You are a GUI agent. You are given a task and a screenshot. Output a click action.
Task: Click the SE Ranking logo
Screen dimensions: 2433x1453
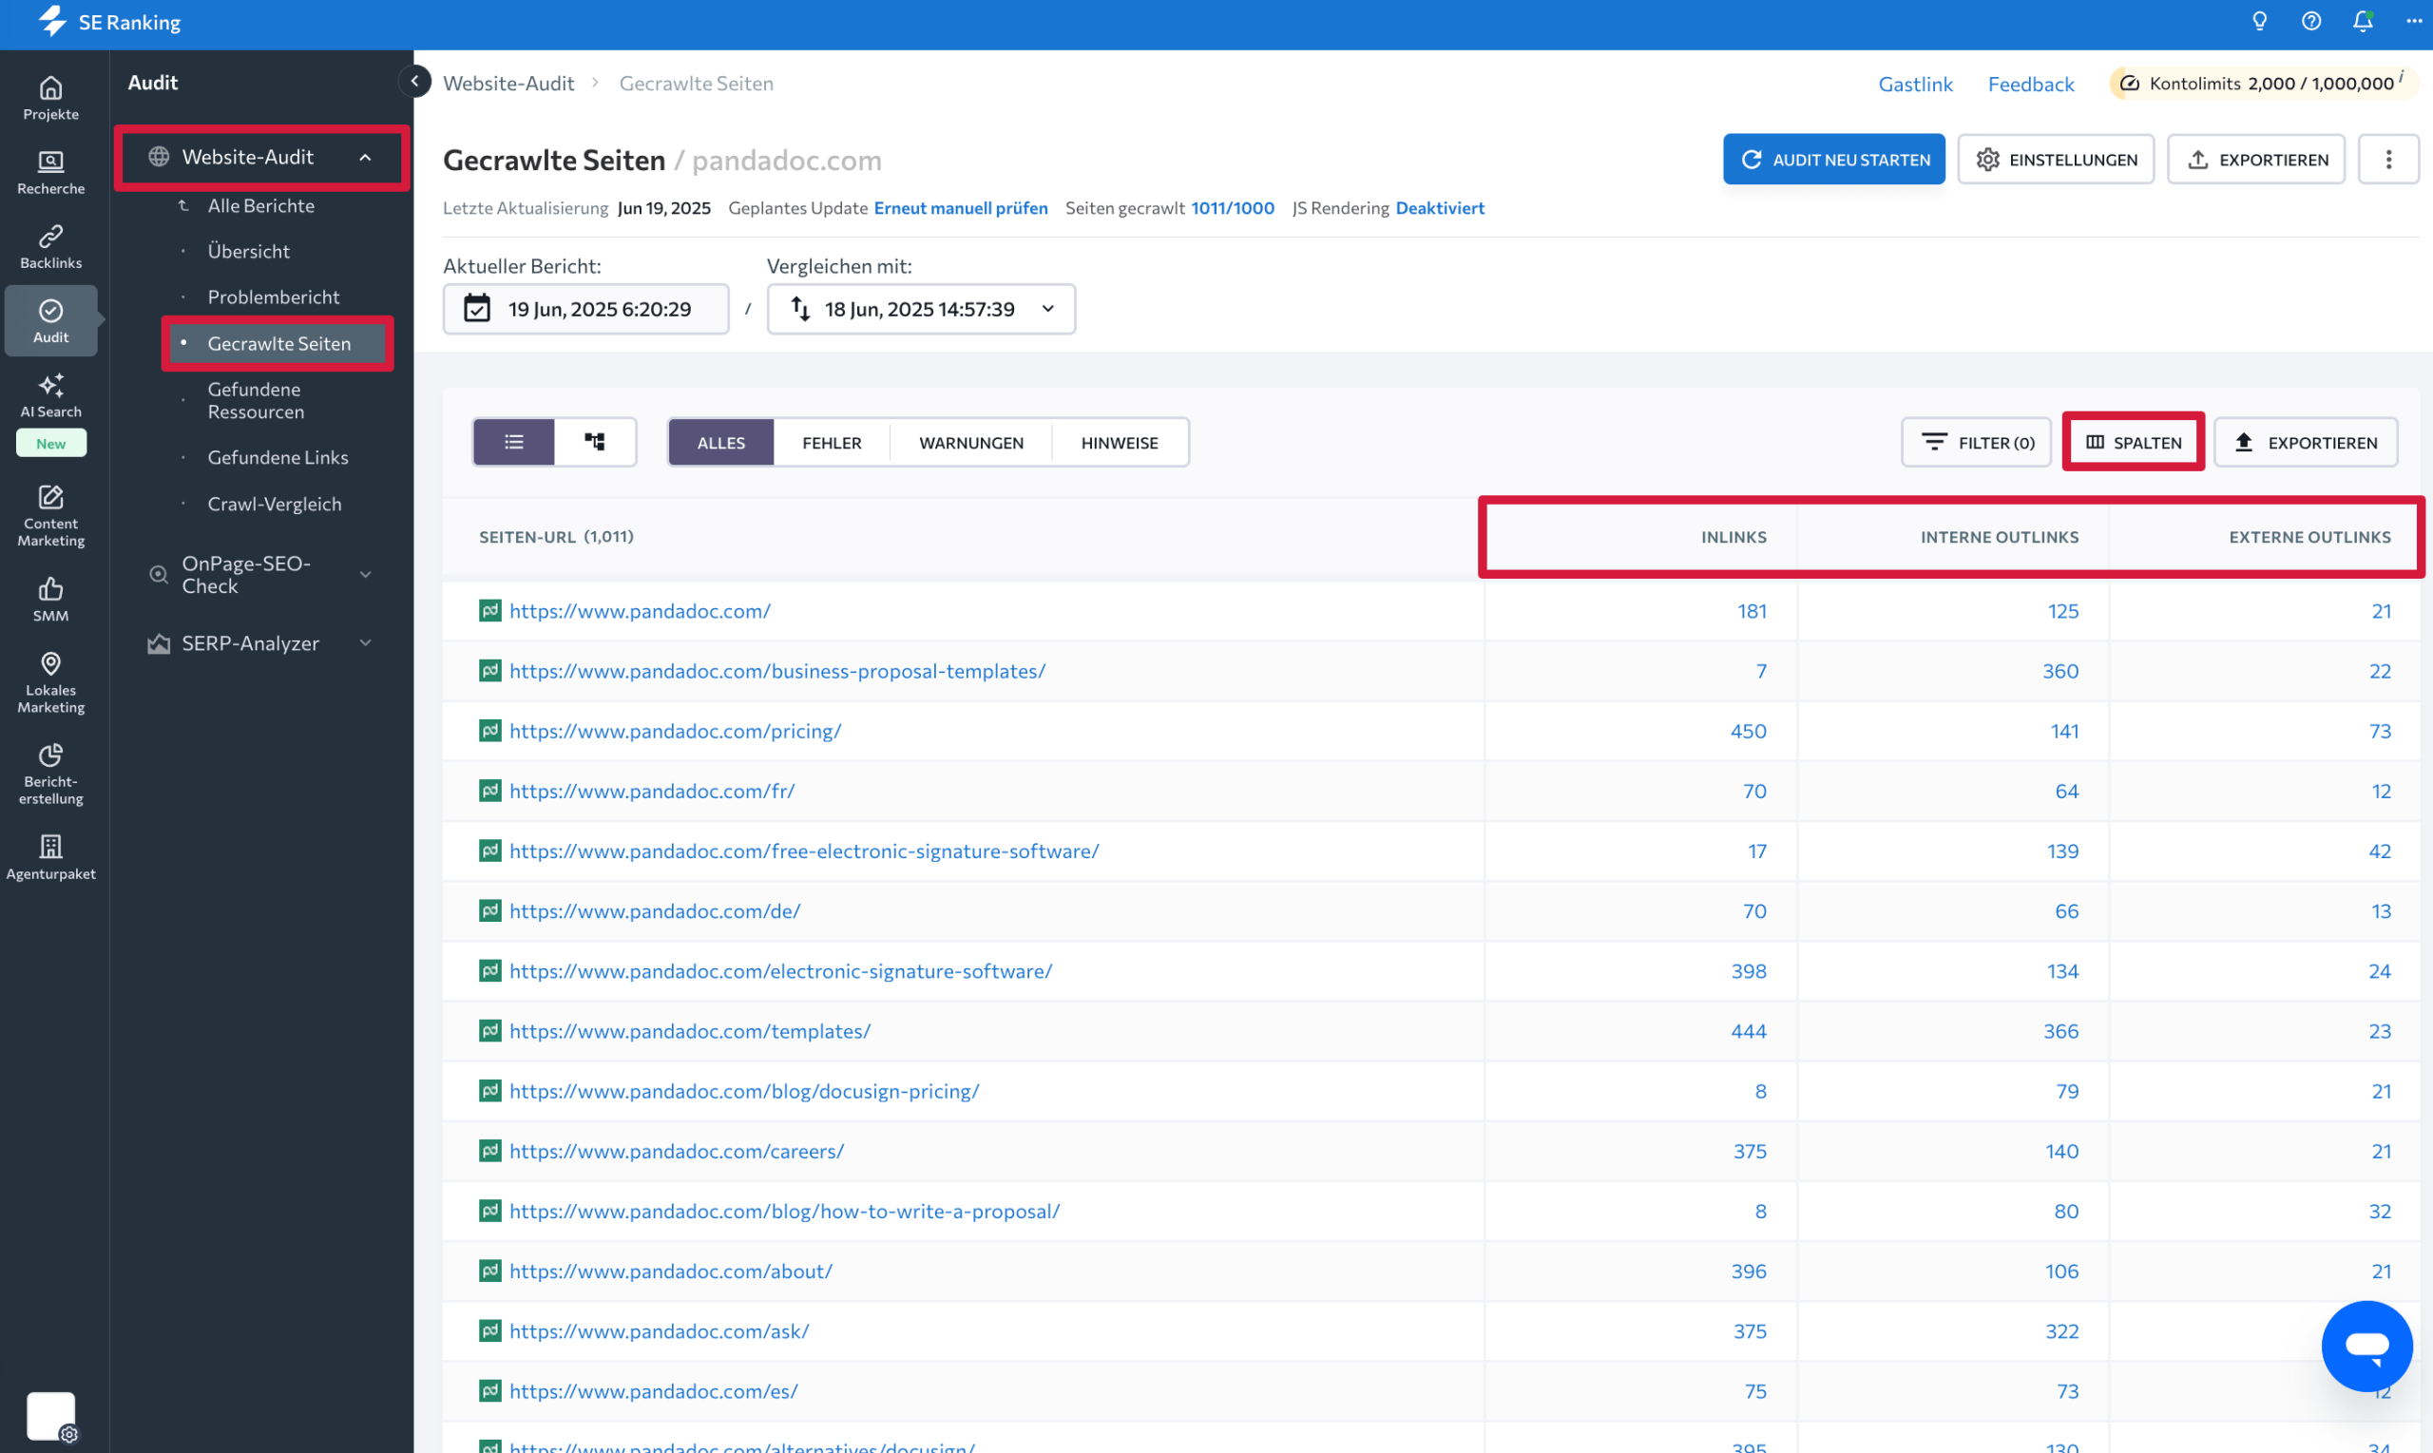tap(109, 22)
